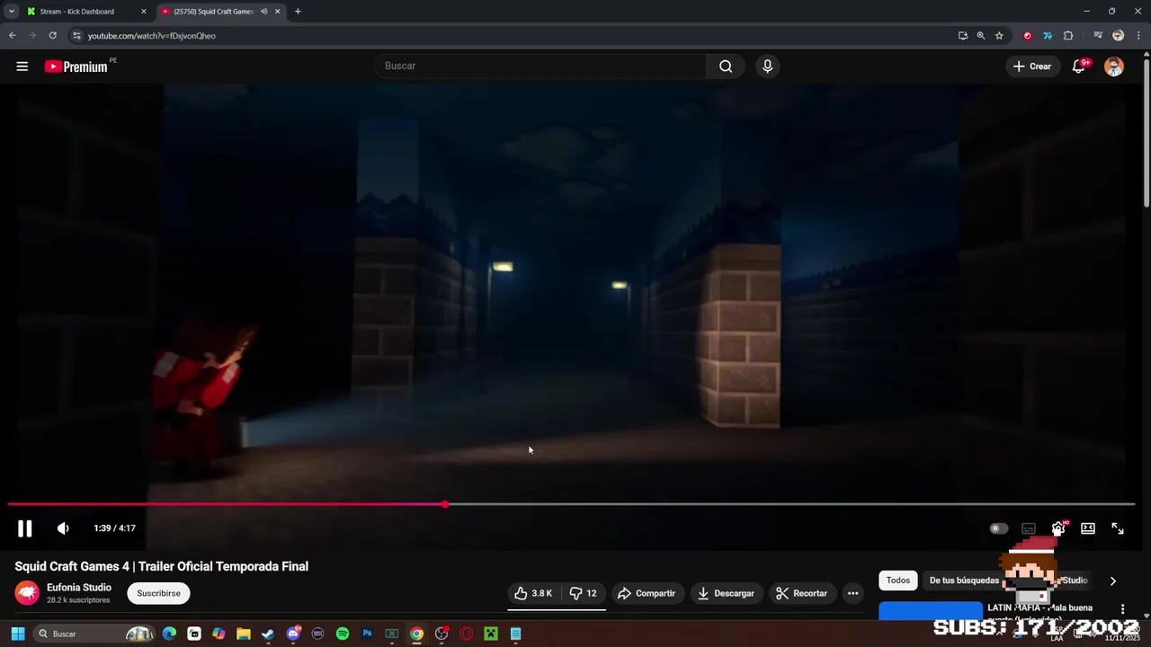Image resolution: width=1151 pixels, height=647 pixels.
Task: Open Photoshop from the taskbar
Action: tap(367, 634)
